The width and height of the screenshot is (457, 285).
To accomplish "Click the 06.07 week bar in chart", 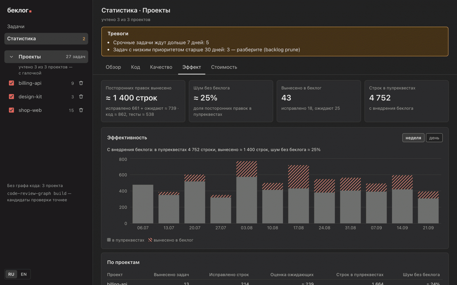I will tap(143, 204).
